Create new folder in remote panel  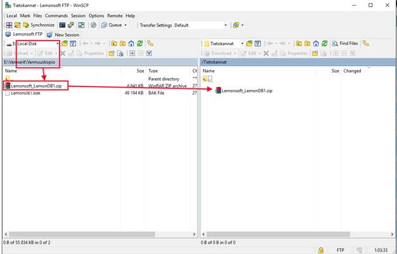315,53
